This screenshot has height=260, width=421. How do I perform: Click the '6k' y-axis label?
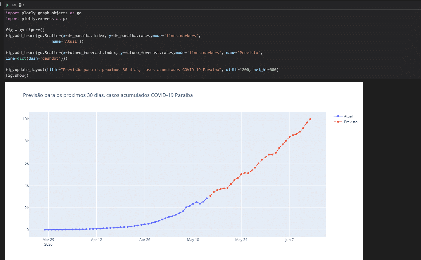point(27,163)
